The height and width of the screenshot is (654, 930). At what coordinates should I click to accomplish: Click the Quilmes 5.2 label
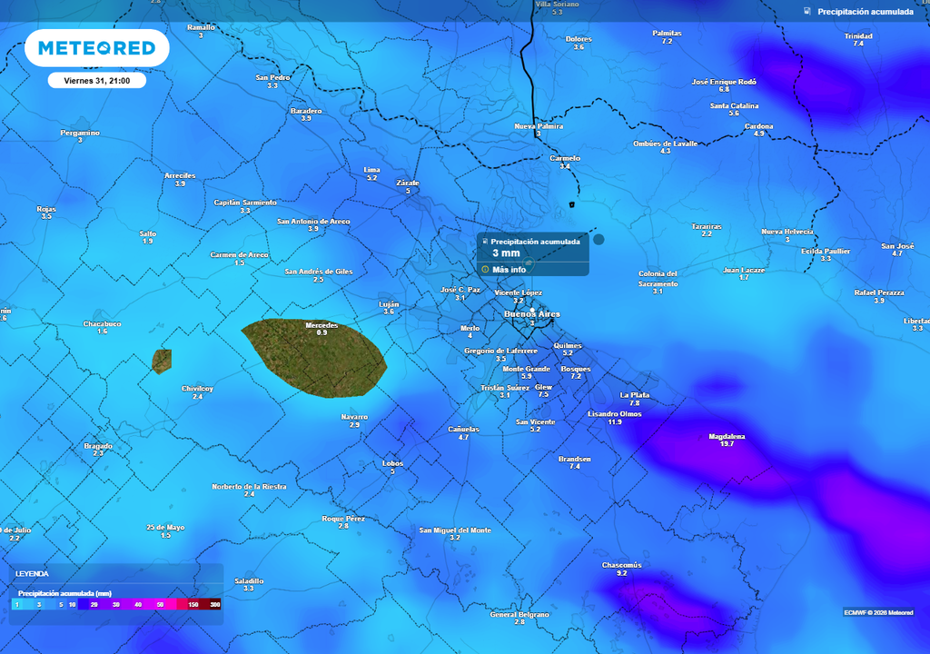coord(568,349)
